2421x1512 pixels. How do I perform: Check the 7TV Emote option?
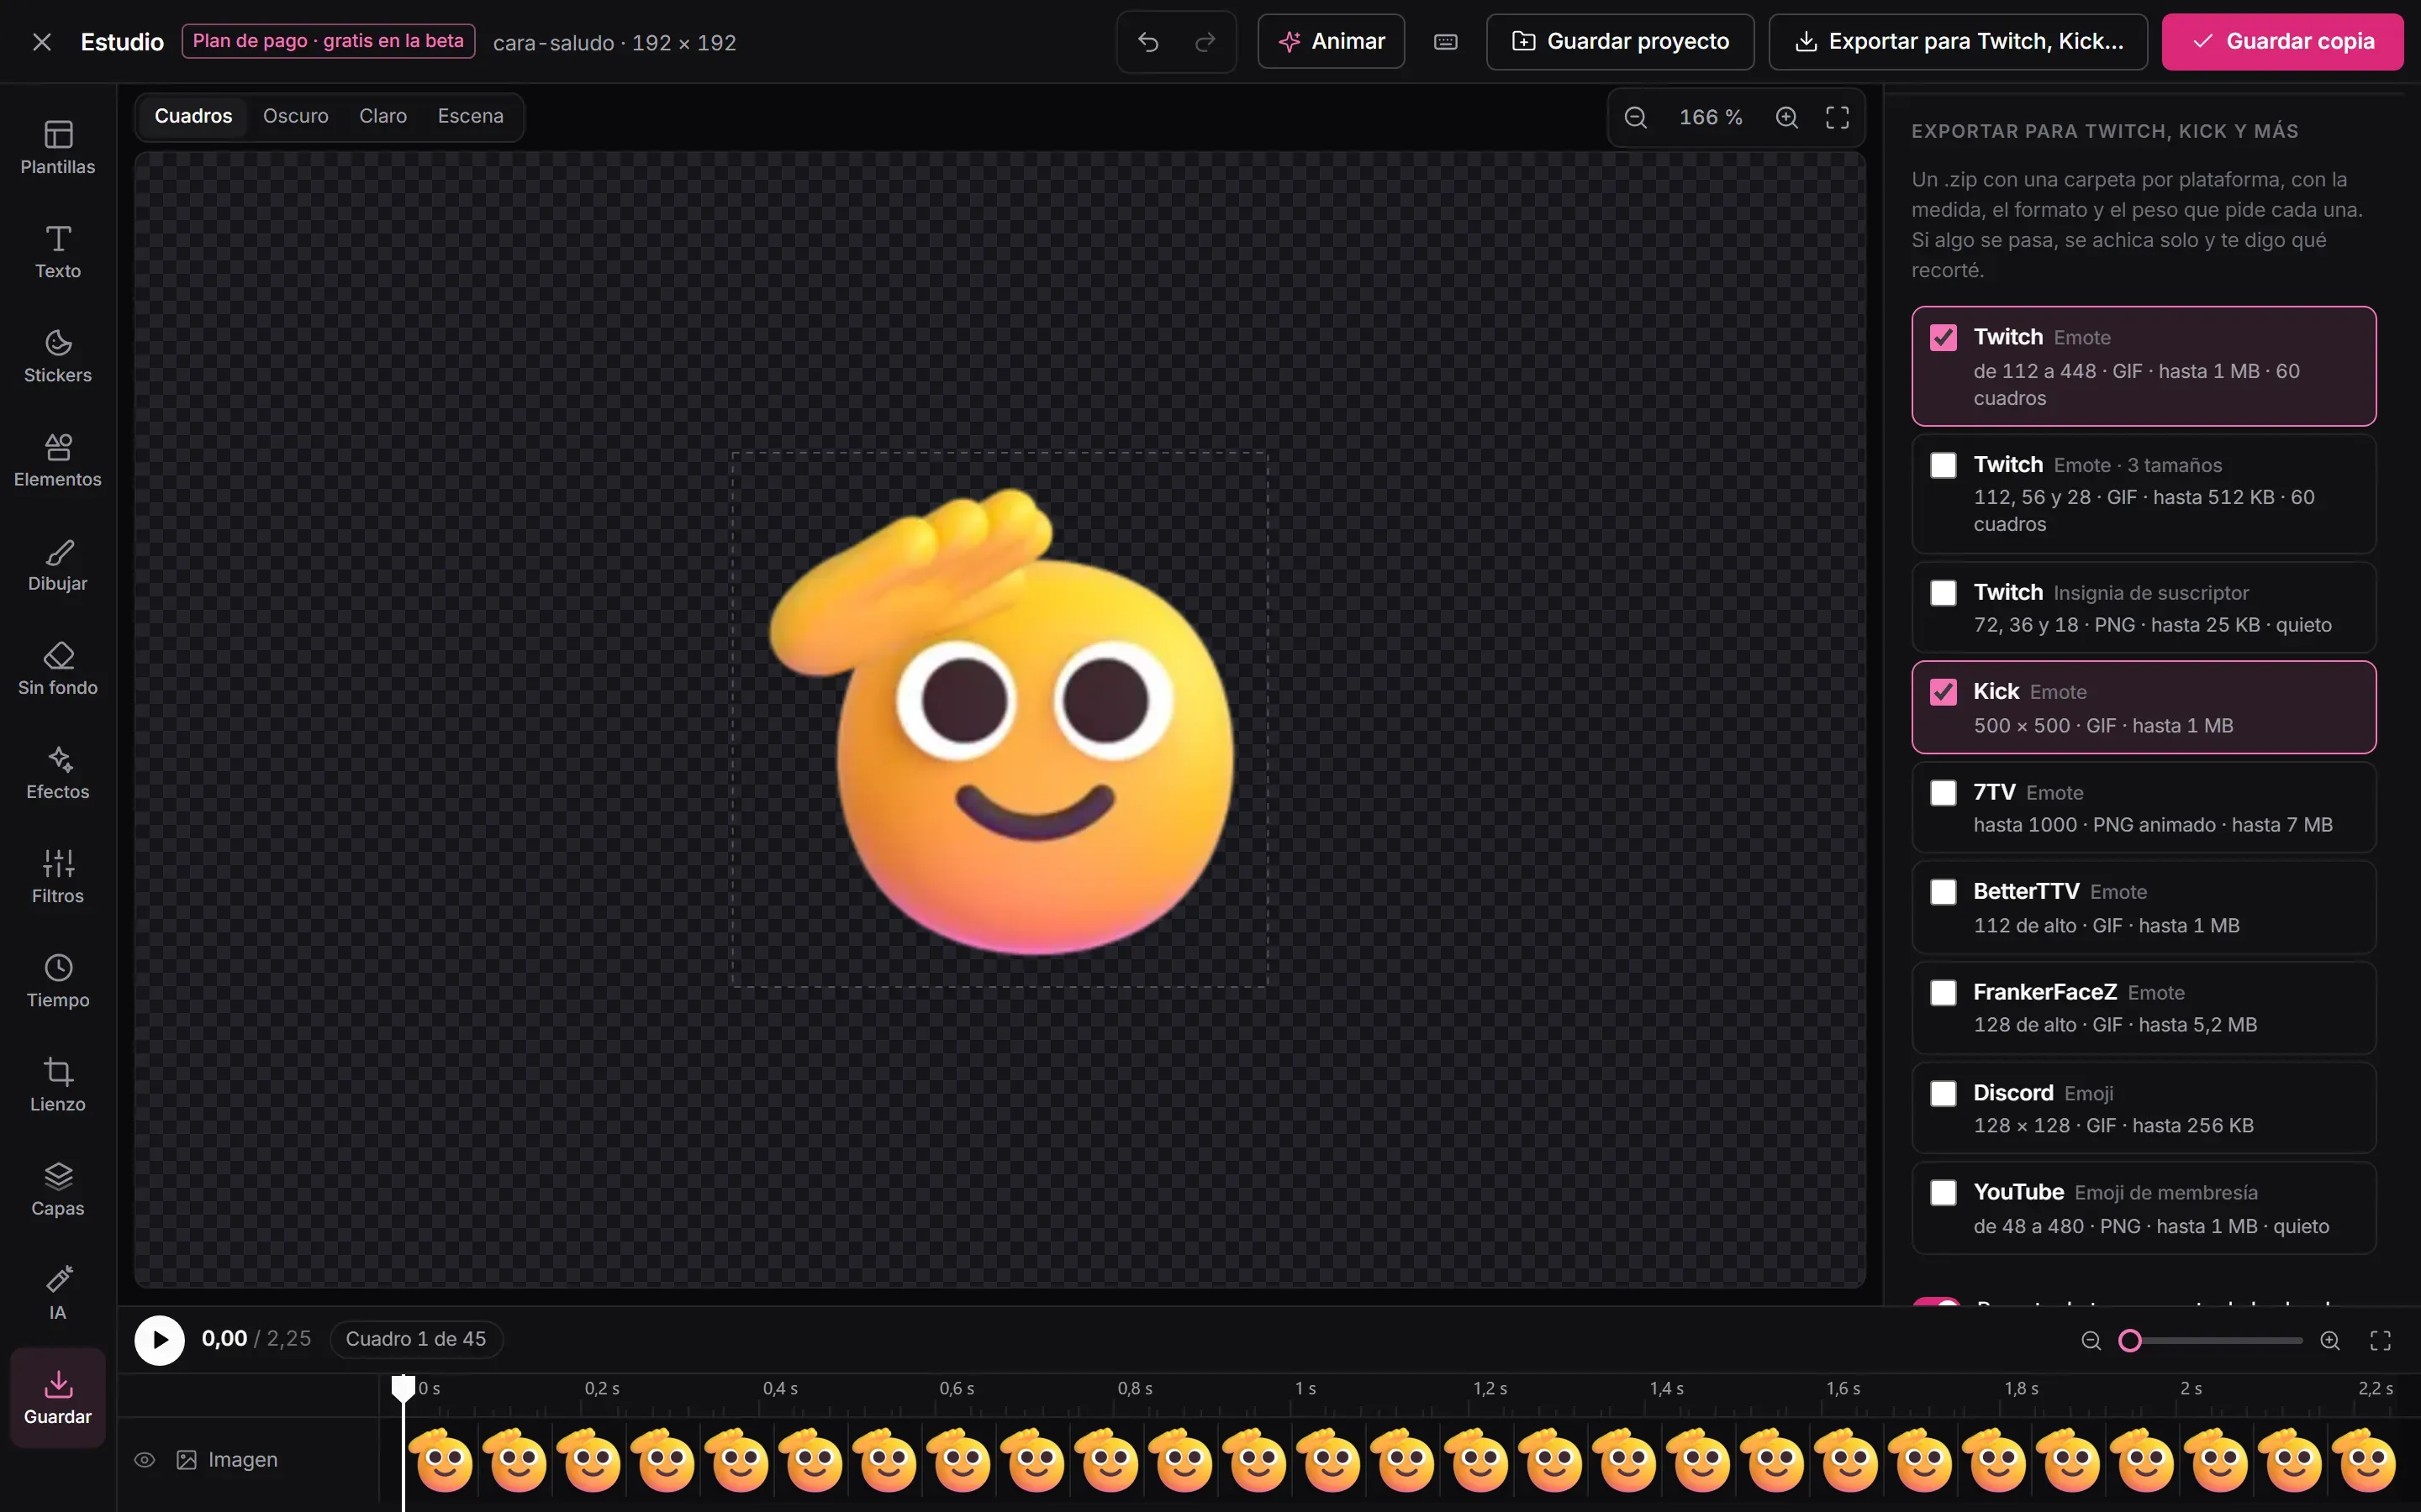tap(1943, 793)
